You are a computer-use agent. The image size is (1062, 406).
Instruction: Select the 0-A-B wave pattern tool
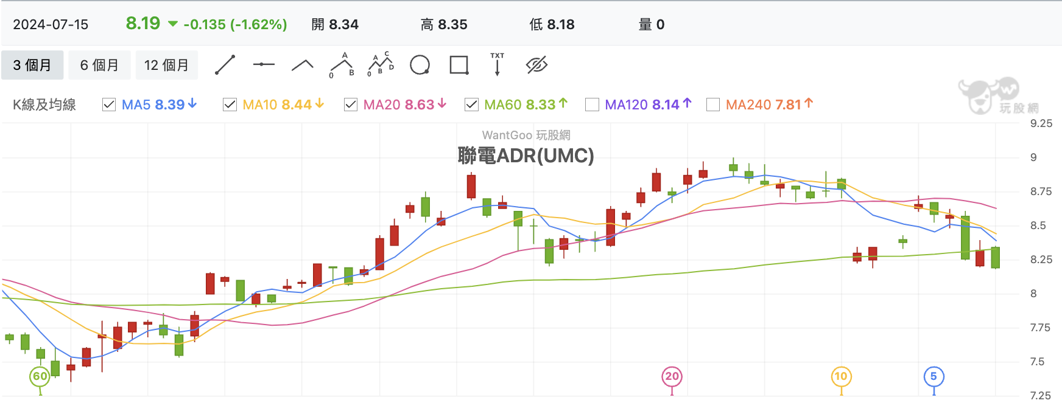click(x=342, y=65)
